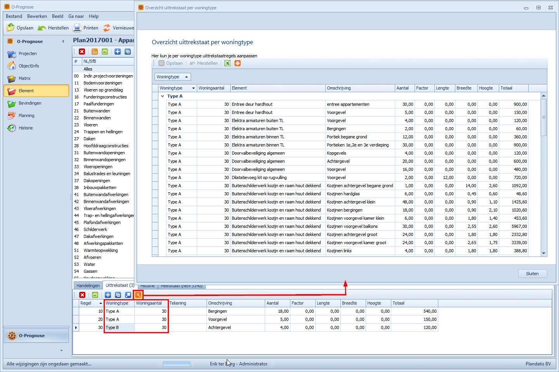Select 'Alles' in NL/SfB list

(x=103, y=69)
